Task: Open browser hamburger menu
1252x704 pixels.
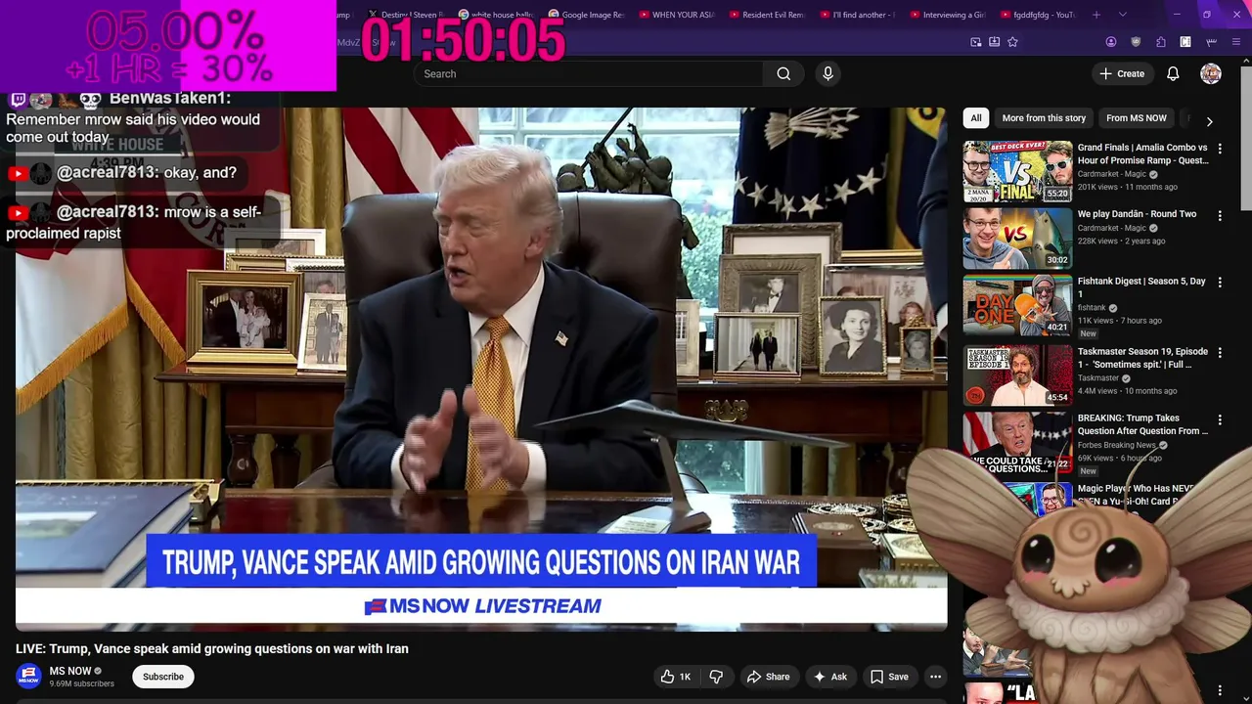Action: pos(1237,42)
